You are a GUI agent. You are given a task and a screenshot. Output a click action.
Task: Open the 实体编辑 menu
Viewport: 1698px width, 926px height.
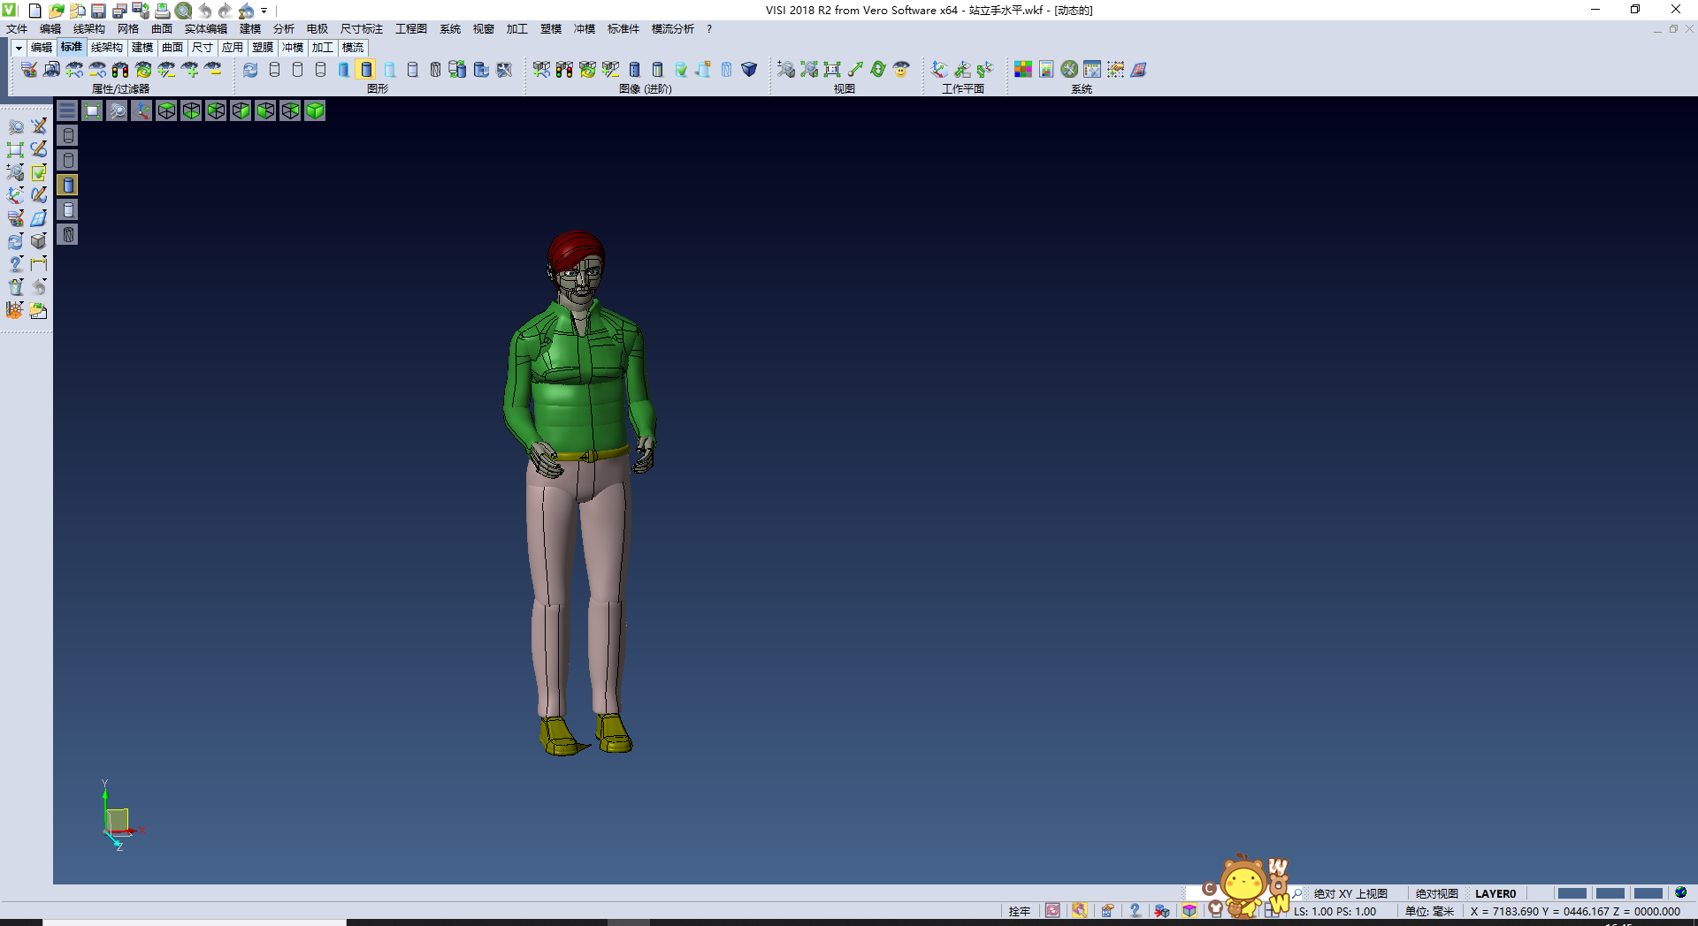205,29
